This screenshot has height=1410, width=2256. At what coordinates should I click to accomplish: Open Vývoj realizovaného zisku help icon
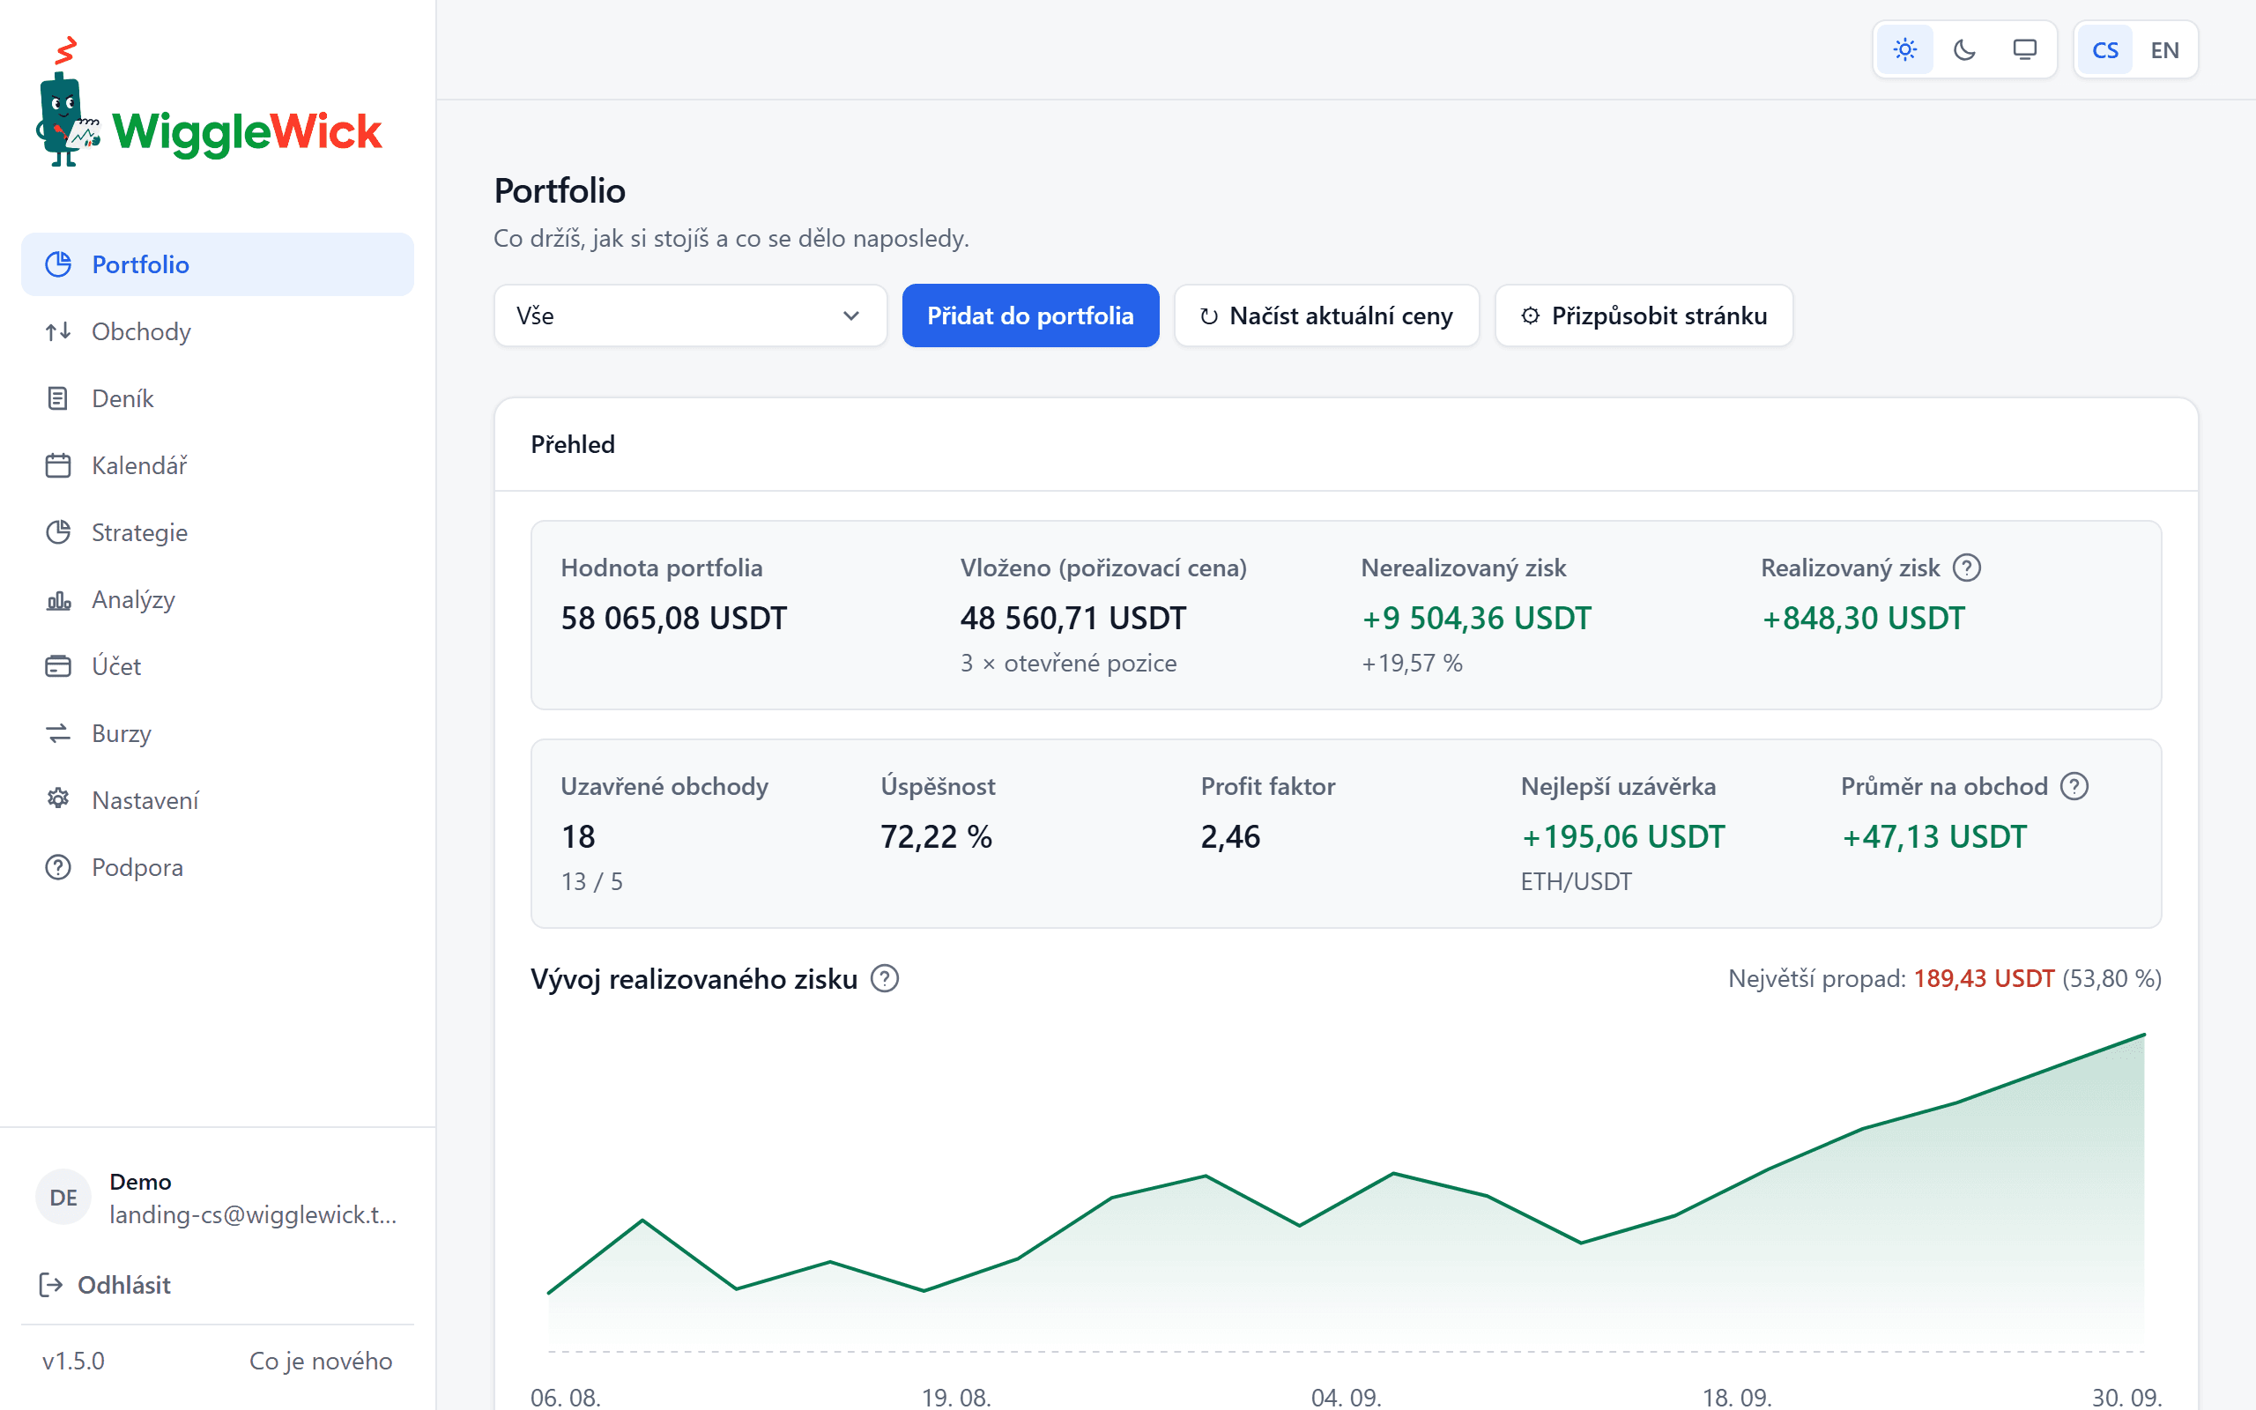point(884,979)
